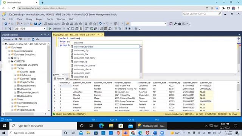Switch to the Results tab
The height and width of the screenshot is (136, 242).
59,79
